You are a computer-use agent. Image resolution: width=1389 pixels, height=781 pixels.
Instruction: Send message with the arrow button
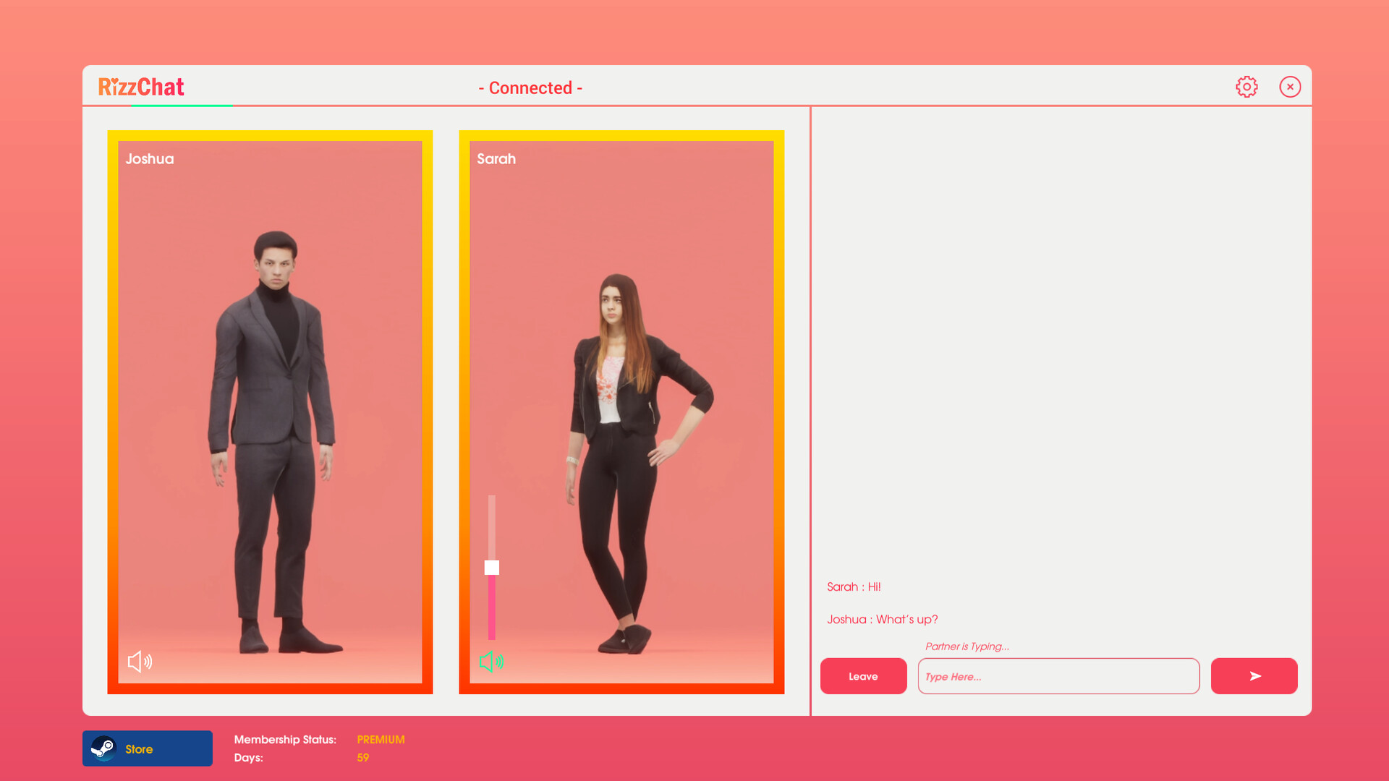point(1254,676)
